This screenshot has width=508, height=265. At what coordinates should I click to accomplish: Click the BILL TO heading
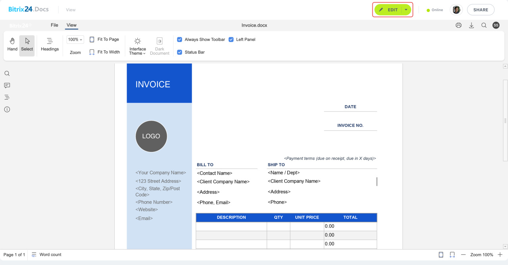coord(205,165)
